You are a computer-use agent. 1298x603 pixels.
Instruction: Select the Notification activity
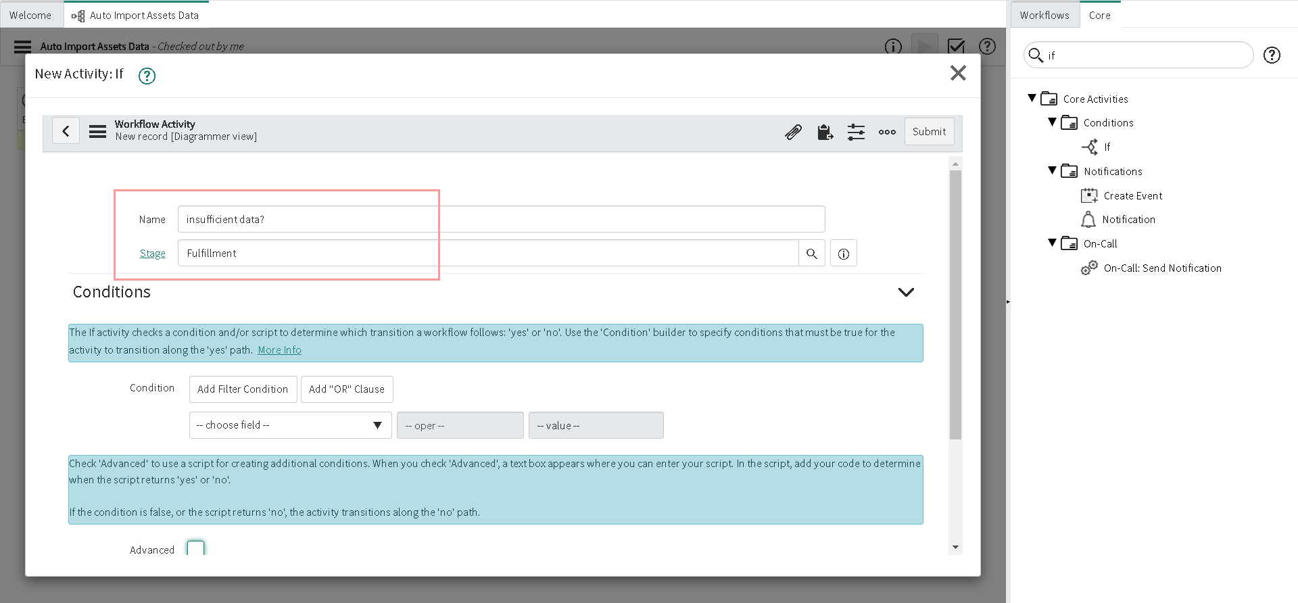tap(1128, 219)
